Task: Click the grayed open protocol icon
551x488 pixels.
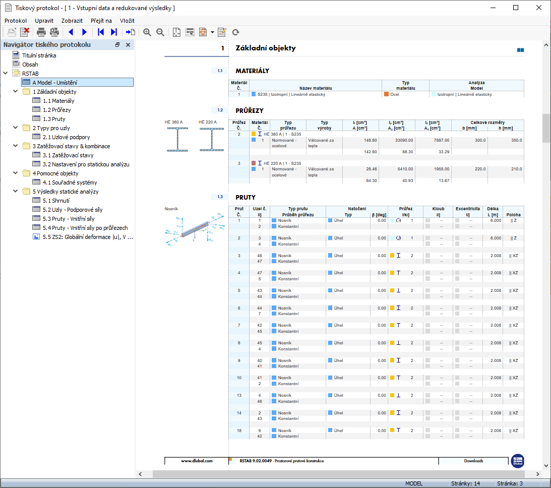Action: (x=12, y=32)
